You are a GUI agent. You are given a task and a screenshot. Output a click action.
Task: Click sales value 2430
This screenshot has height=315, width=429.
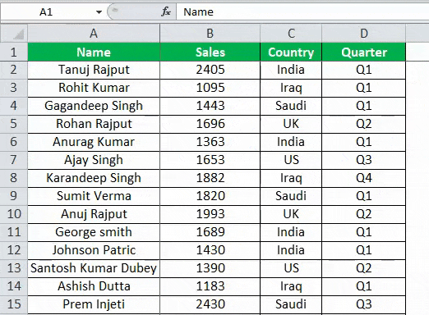(x=210, y=304)
